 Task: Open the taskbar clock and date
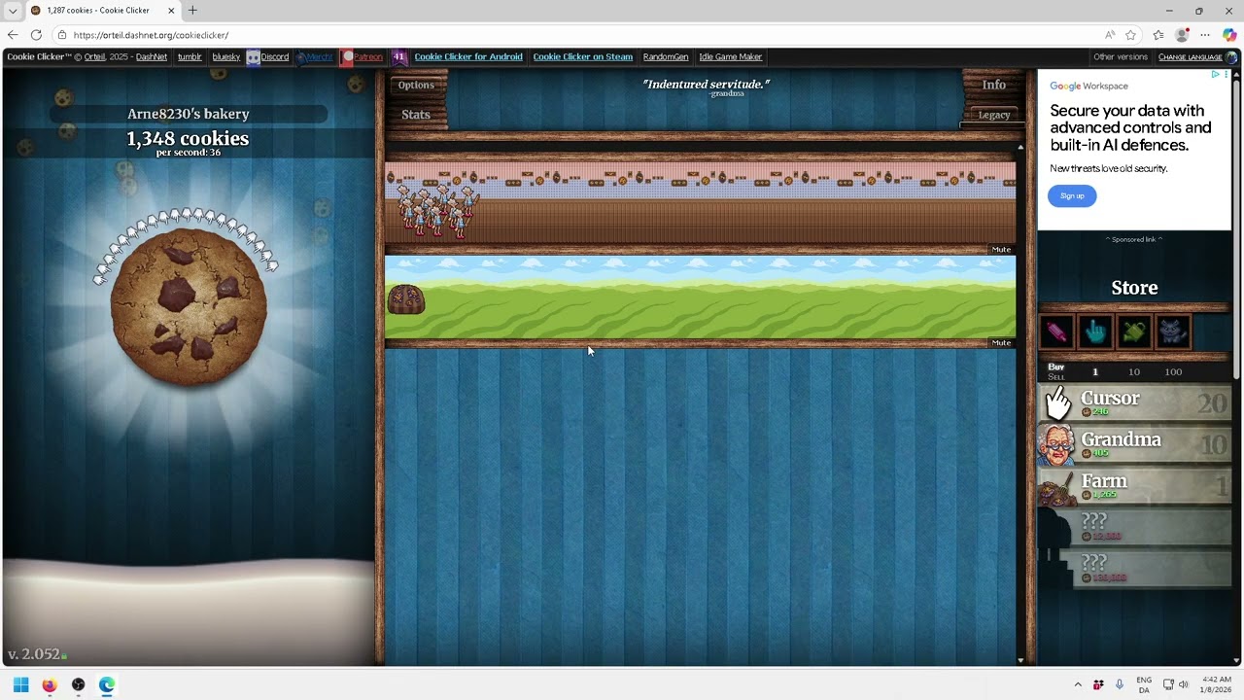pyautogui.click(x=1216, y=684)
